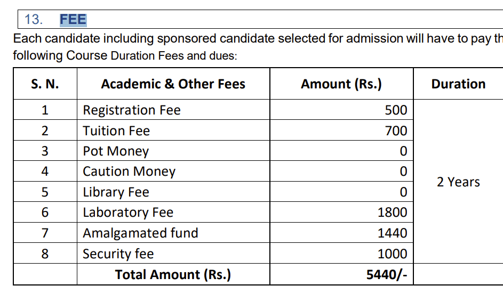Click the section number 13.
The width and height of the screenshot is (503, 286).
33,20
